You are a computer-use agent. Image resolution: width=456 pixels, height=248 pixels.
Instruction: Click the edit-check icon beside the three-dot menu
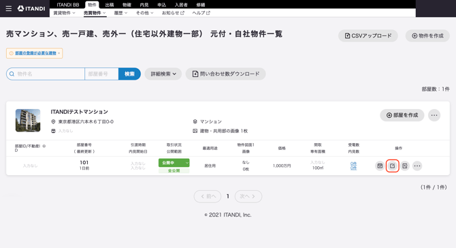(x=404, y=166)
